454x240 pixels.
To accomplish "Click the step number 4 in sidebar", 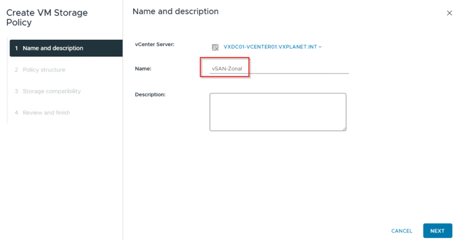I will pos(16,113).
